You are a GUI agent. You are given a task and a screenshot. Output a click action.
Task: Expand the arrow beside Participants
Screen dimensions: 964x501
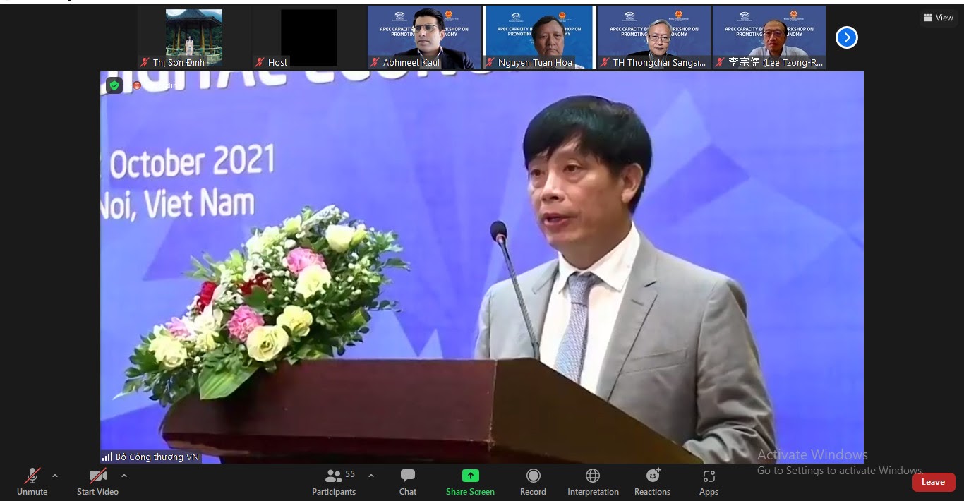371,475
